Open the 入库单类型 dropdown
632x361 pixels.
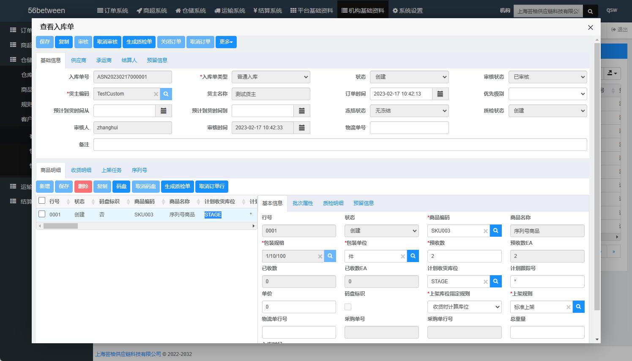pos(271,77)
